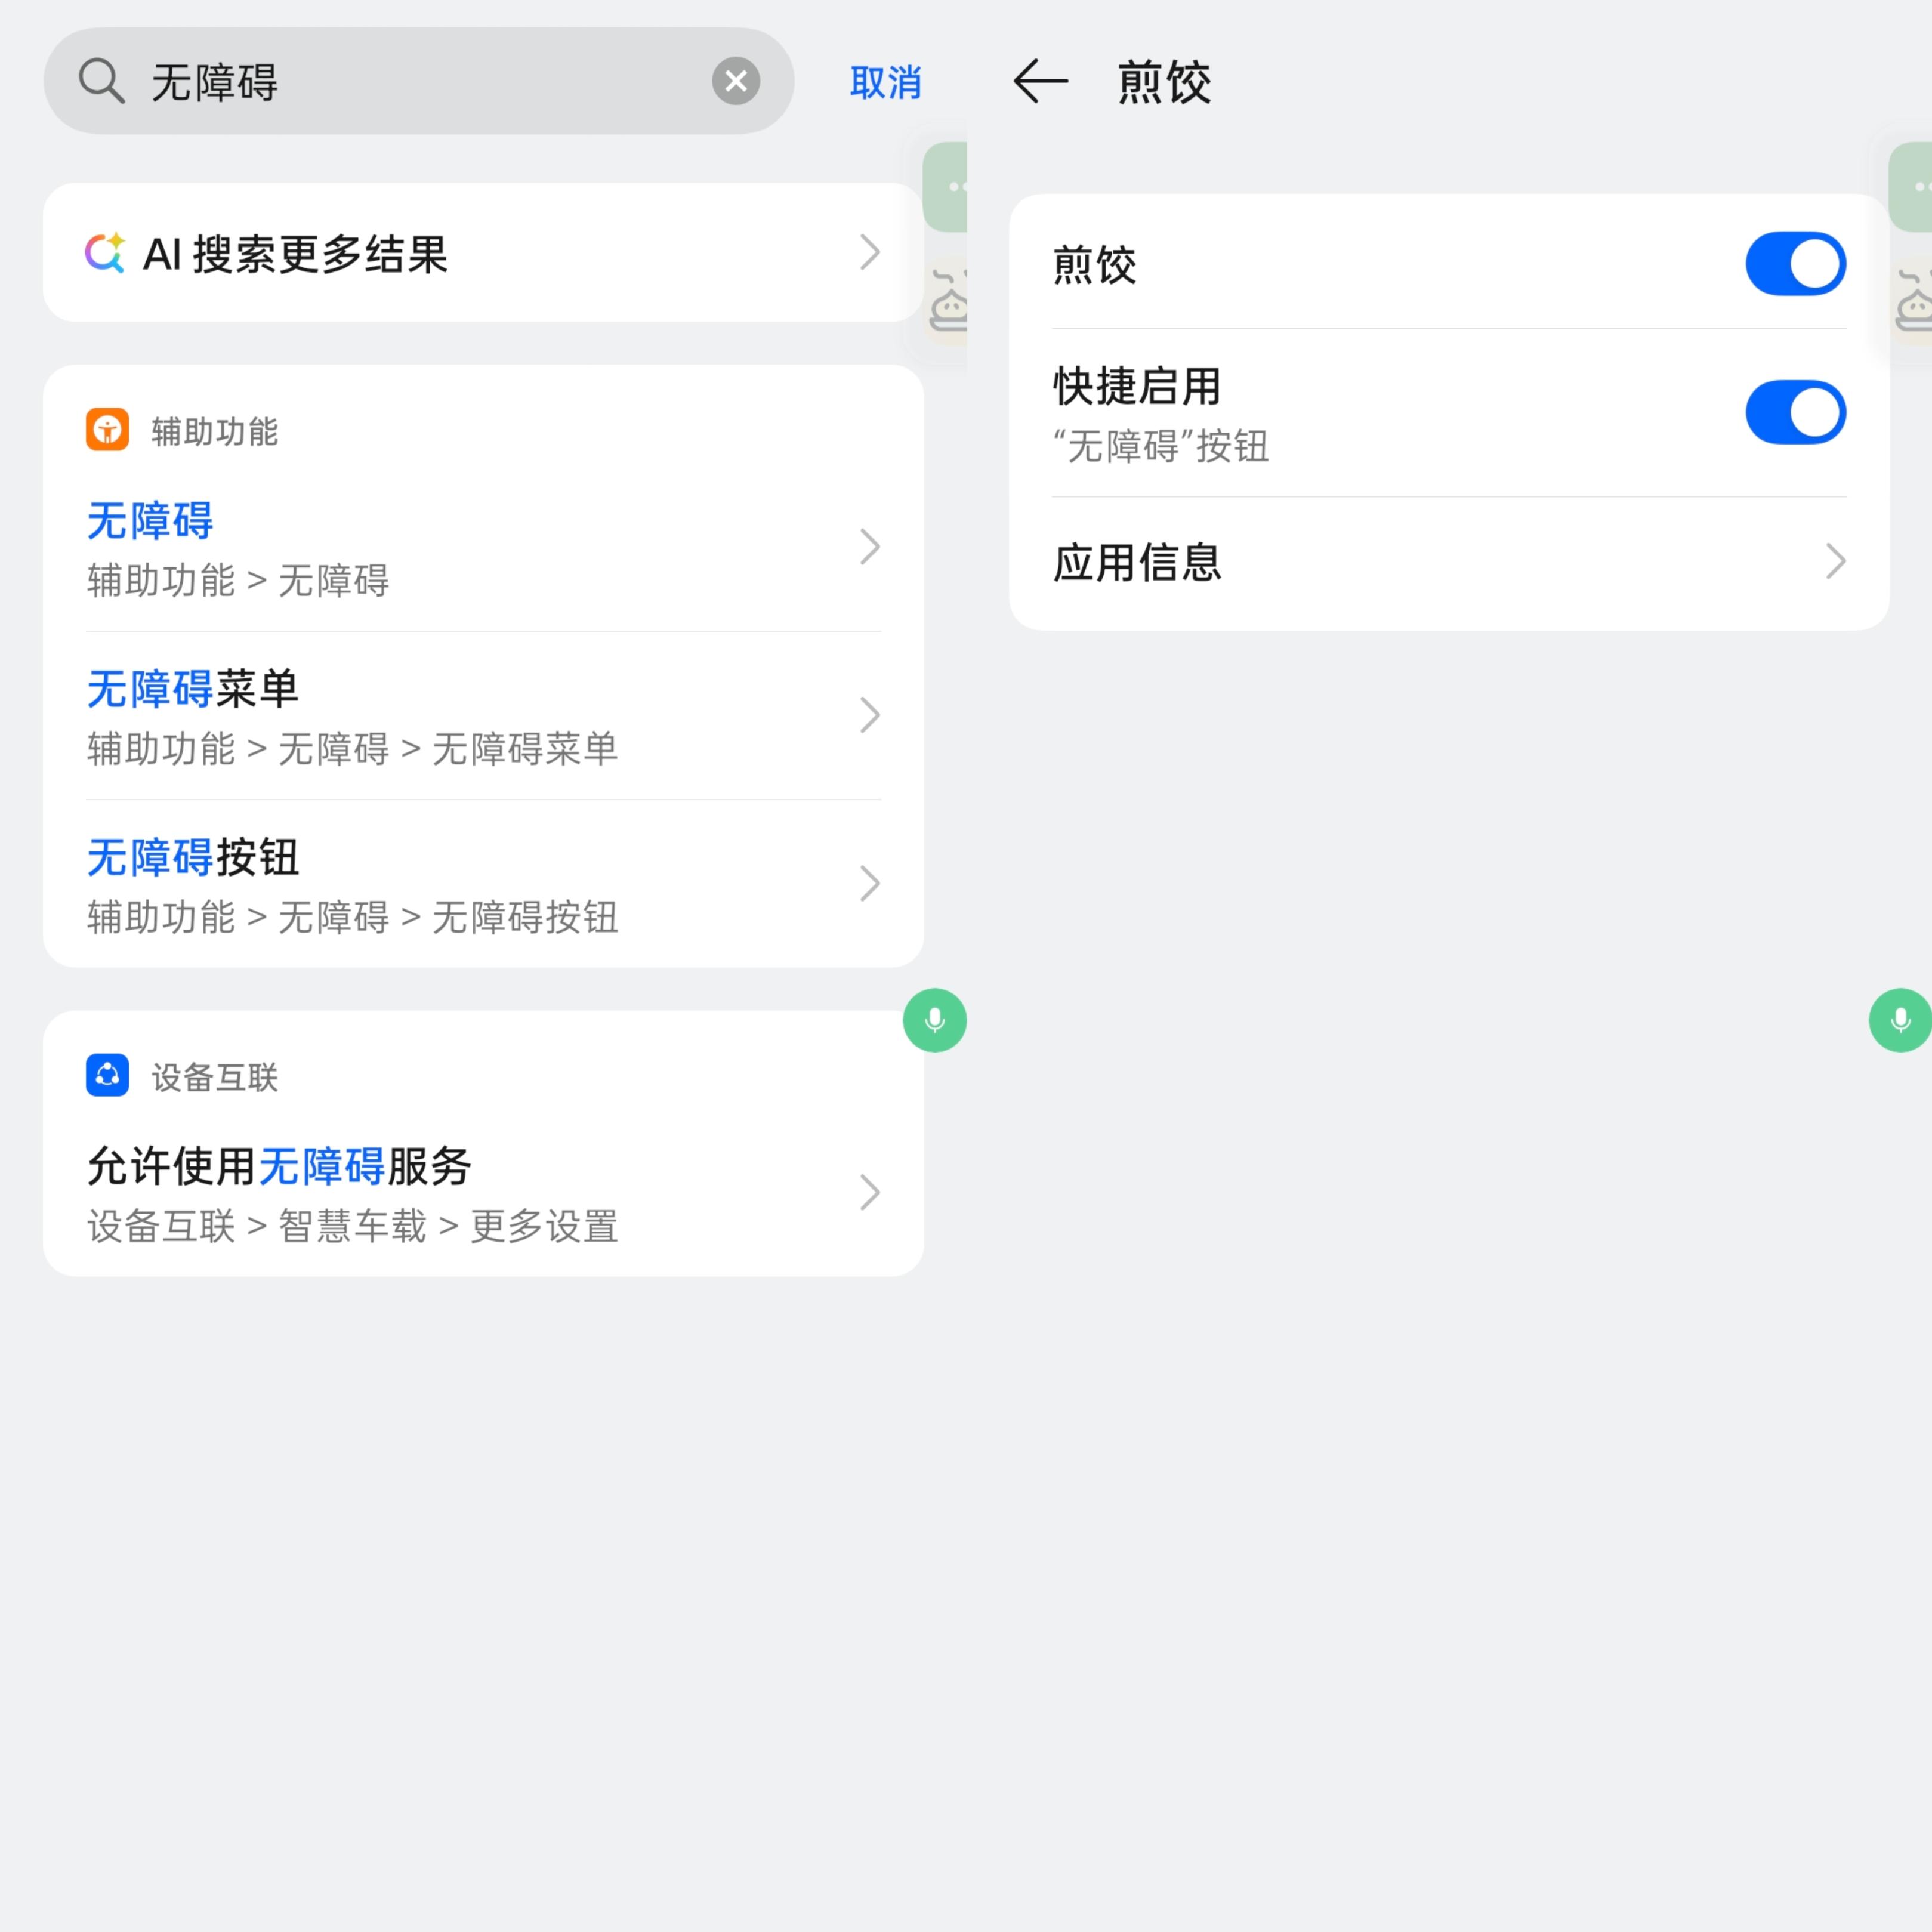Disable the 快捷启用 shortcut switch
This screenshot has width=1932, height=1932.
pos(1795,412)
